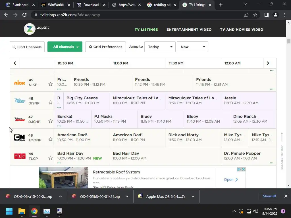Click the Disney Channel logo

pos(20,101)
